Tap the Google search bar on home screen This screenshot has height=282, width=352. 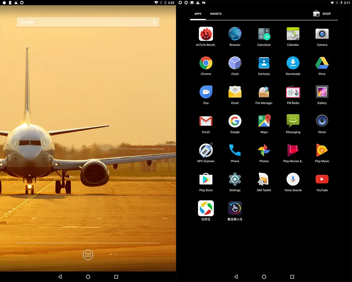click(x=88, y=22)
